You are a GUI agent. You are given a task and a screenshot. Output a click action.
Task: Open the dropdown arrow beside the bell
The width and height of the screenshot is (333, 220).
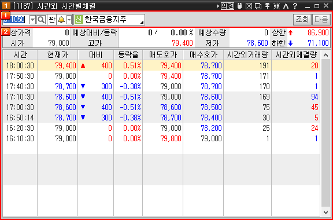pyautogui.click(x=69, y=20)
